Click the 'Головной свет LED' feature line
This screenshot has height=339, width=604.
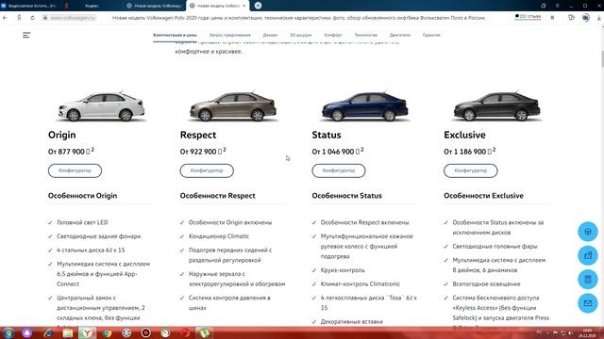82,222
